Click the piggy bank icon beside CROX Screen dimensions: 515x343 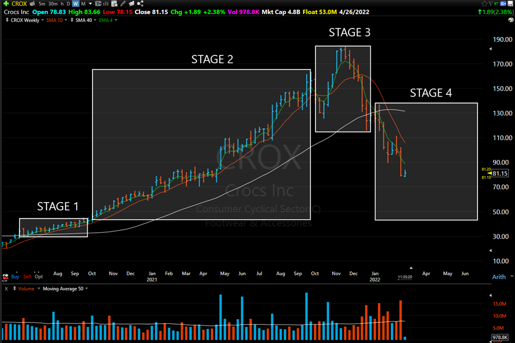(x=32, y=4)
